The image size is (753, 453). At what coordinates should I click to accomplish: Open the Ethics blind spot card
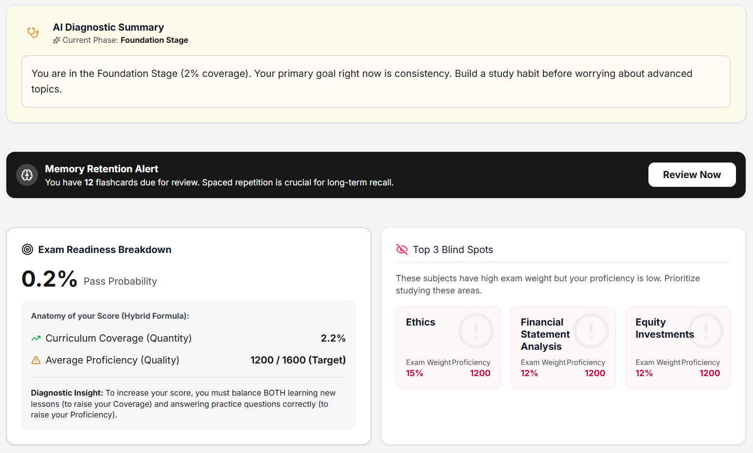click(448, 347)
